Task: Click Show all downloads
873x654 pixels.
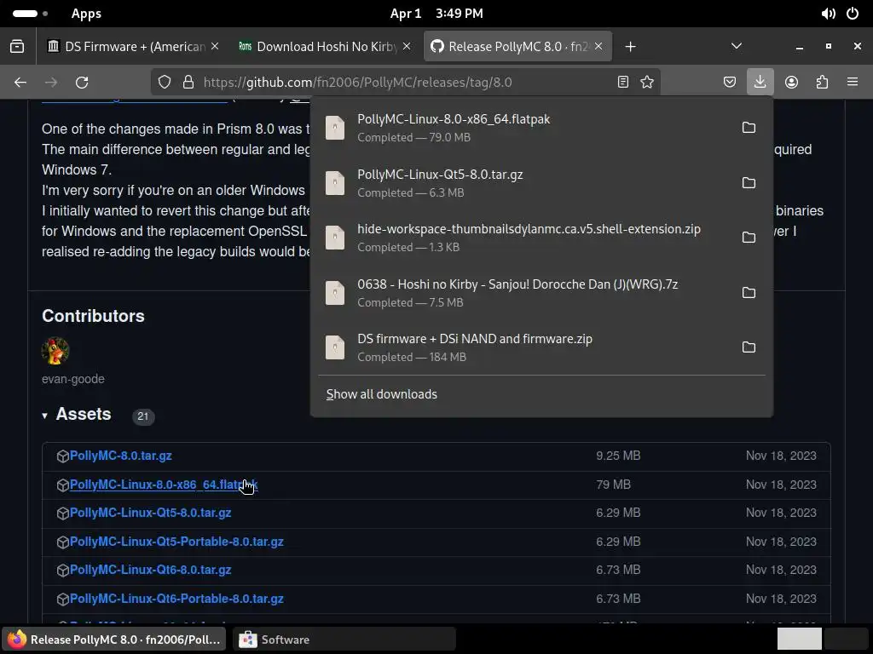Action: 381,394
